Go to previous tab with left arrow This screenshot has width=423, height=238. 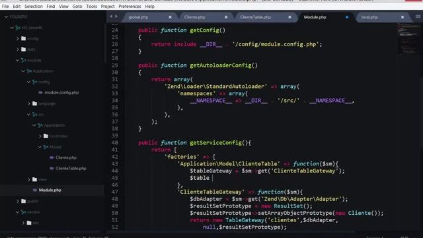[x=111, y=17]
